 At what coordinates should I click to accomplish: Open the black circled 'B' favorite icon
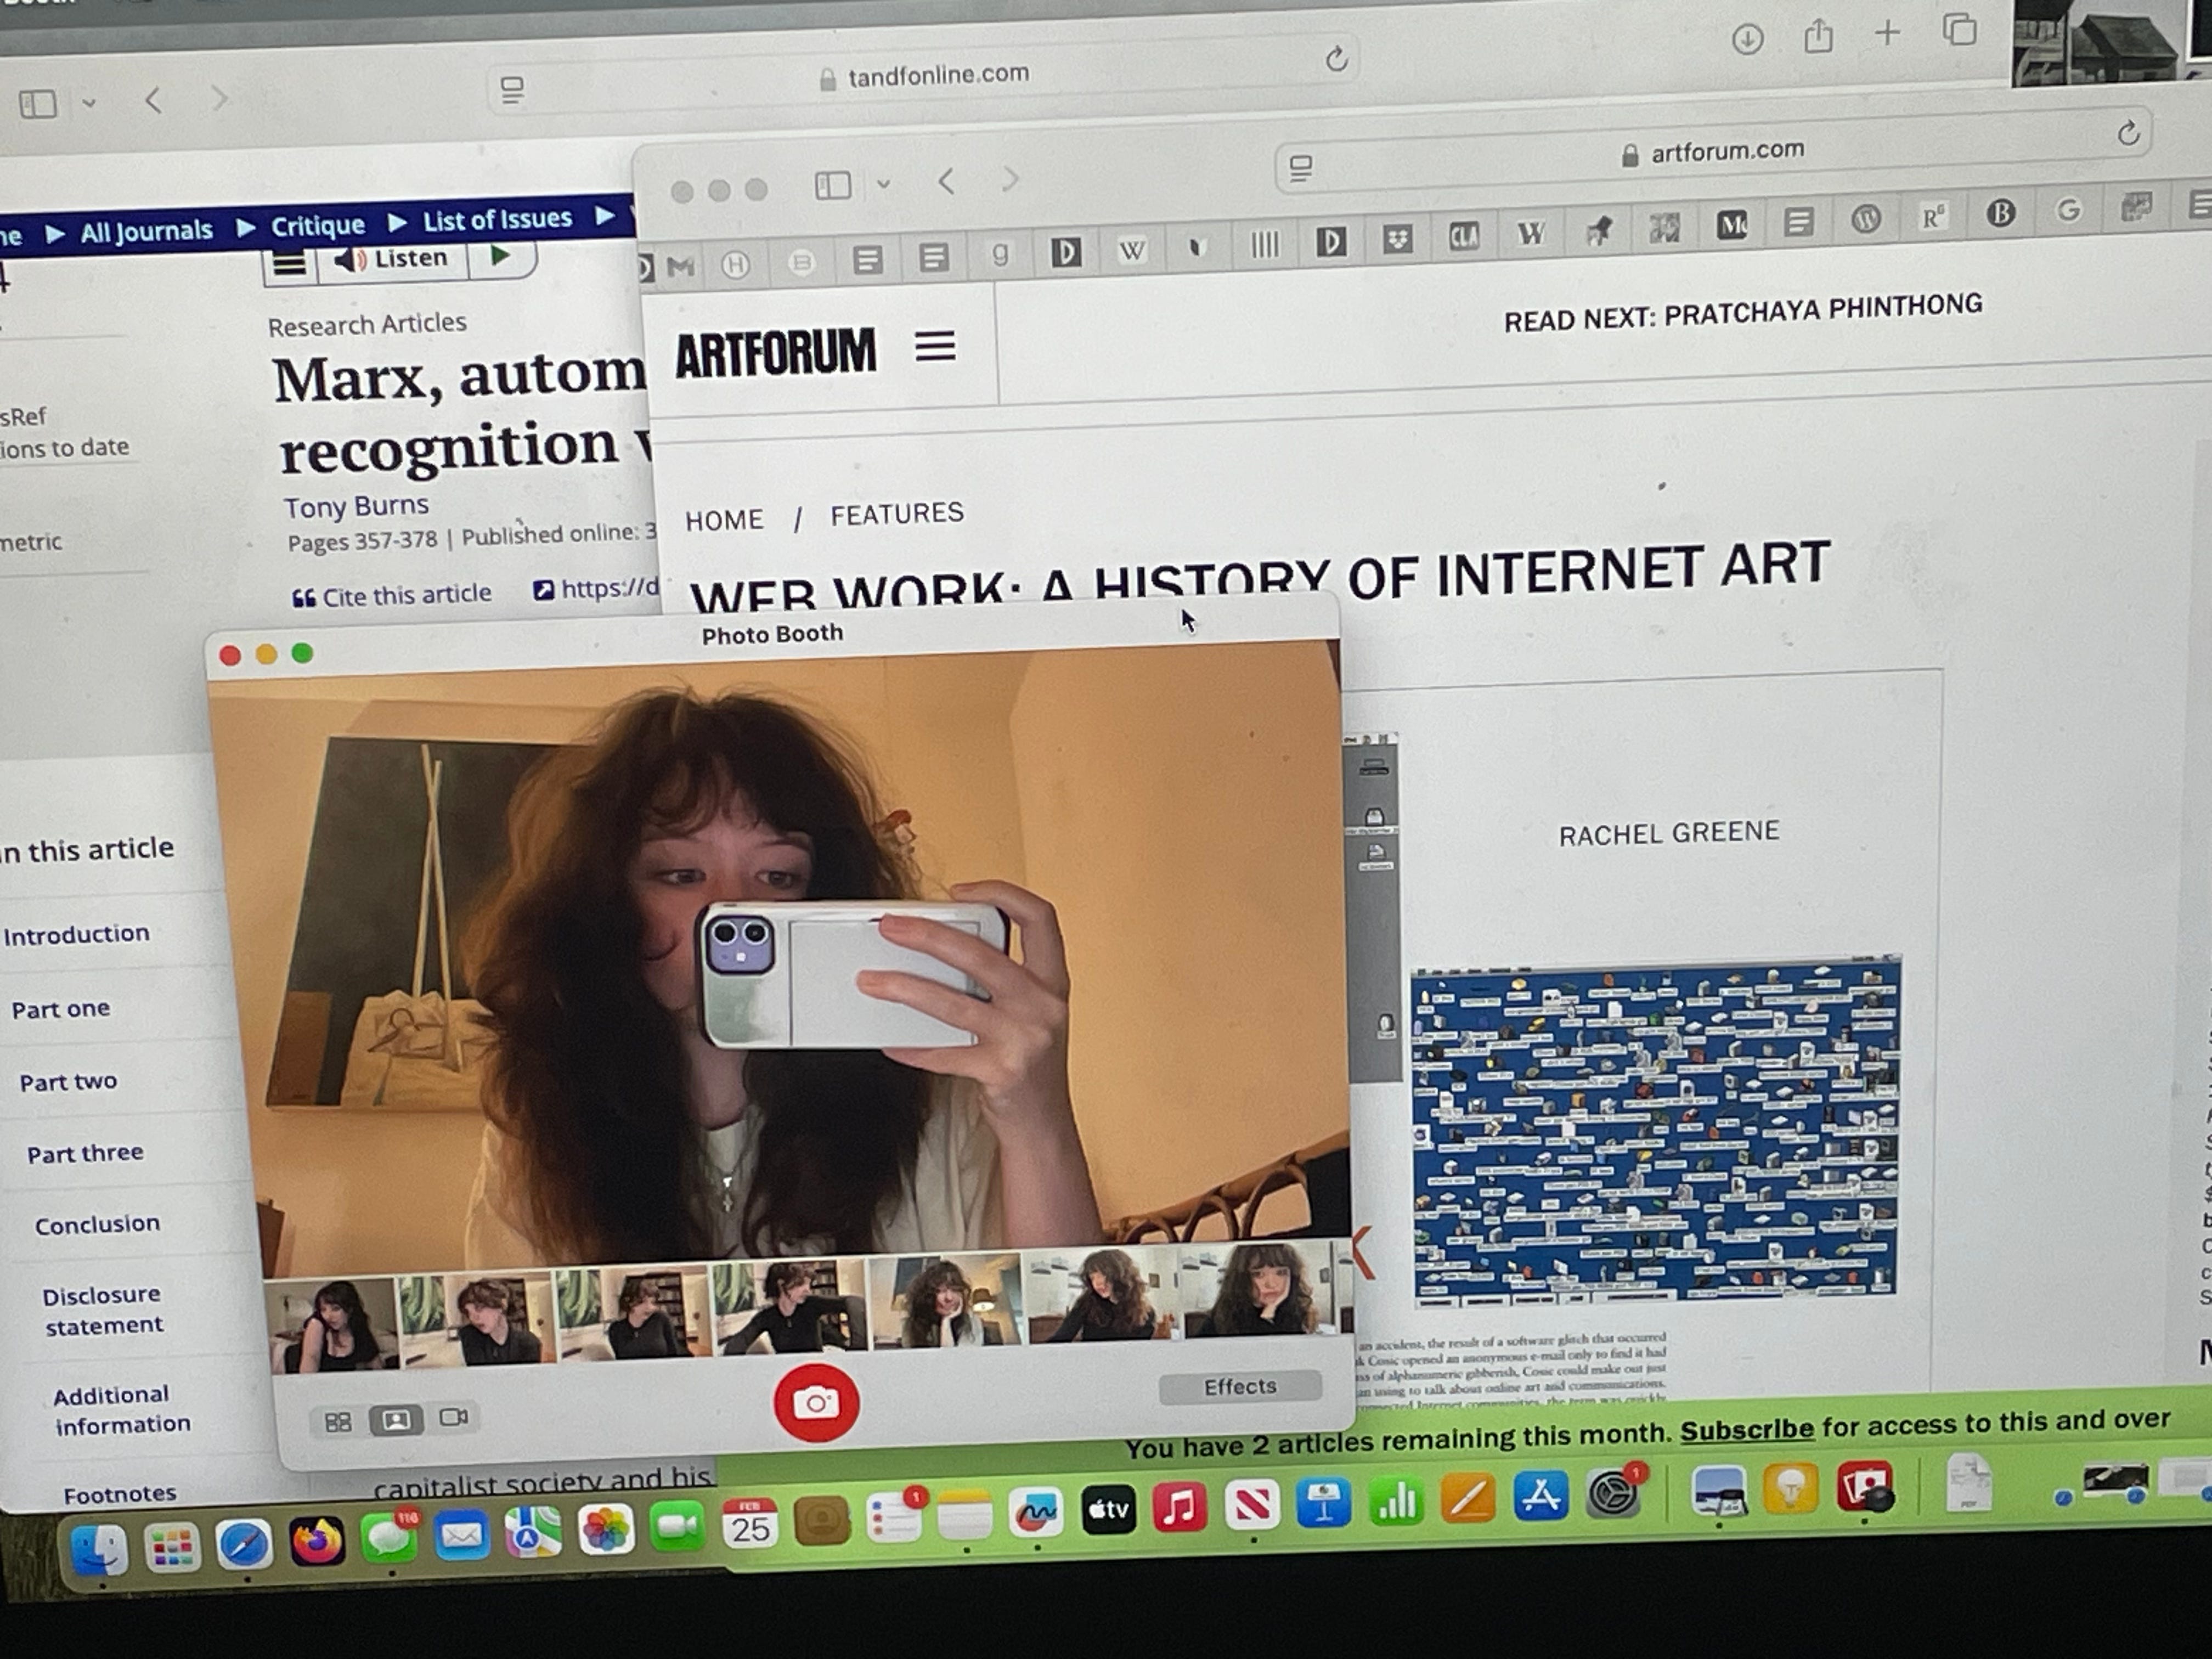point(2000,213)
